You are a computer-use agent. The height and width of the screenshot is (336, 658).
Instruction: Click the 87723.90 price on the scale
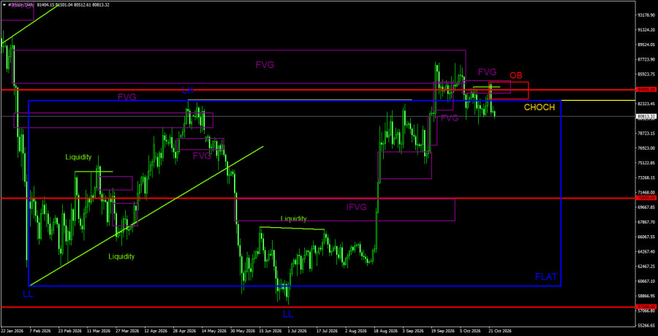point(646,60)
